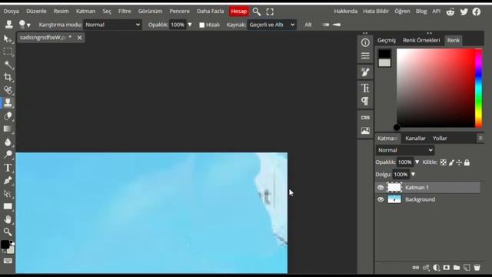Open Karıştırma modu Normal dropdown
The height and width of the screenshot is (277, 492).
coord(112,25)
